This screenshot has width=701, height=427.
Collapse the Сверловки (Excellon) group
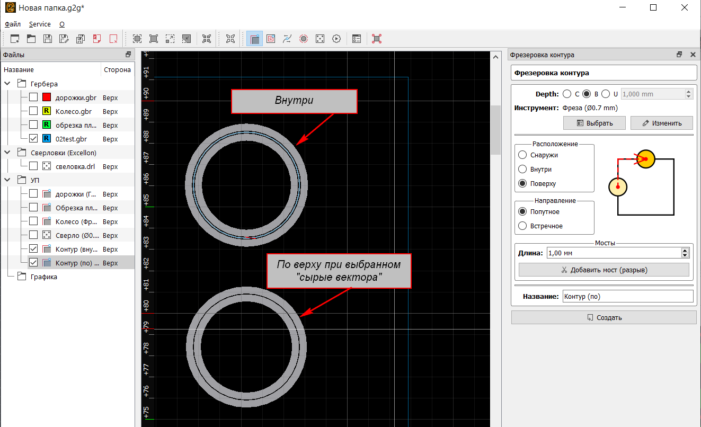click(x=8, y=153)
